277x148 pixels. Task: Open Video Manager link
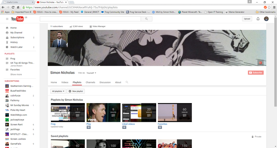[x=98, y=26]
